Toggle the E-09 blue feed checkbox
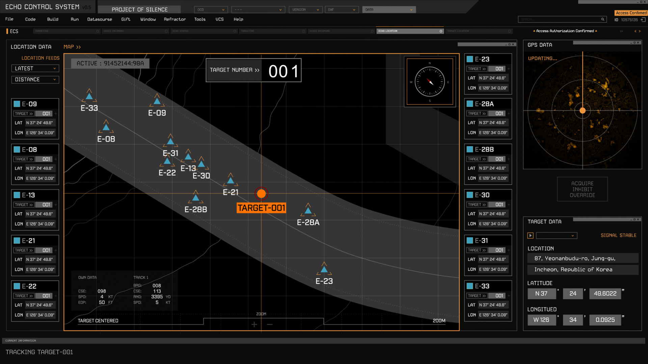The image size is (648, 364). (x=17, y=104)
